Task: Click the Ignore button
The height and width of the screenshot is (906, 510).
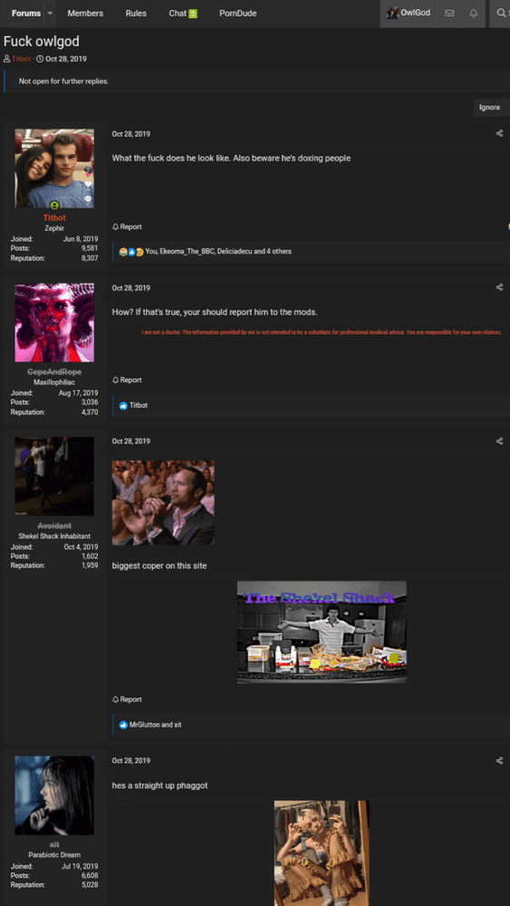Action: click(x=489, y=108)
